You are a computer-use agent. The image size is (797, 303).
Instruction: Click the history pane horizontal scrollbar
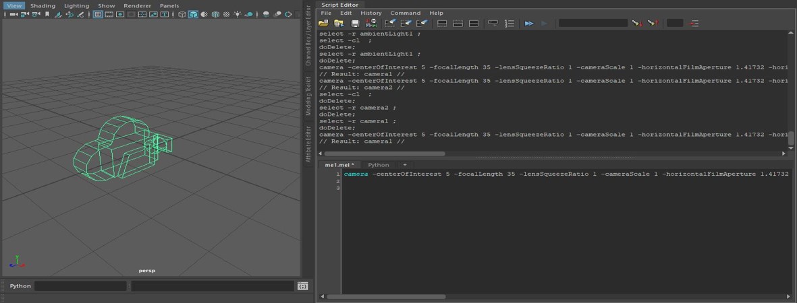coord(385,154)
